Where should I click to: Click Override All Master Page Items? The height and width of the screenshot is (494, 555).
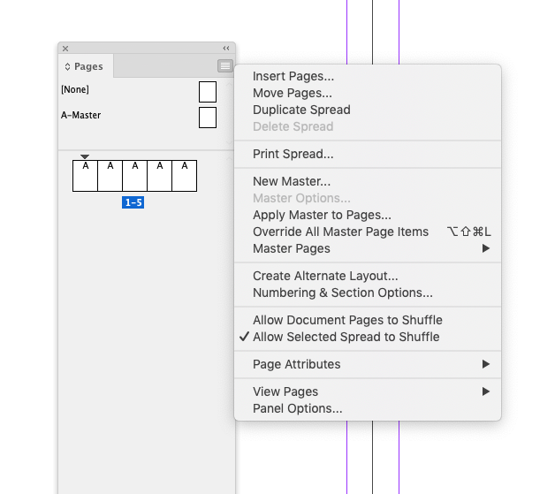coord(340,232)
